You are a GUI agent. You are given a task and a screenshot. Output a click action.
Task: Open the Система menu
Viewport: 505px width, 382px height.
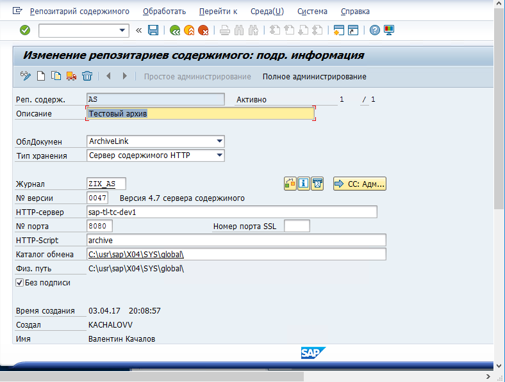[x=312, y=11]
